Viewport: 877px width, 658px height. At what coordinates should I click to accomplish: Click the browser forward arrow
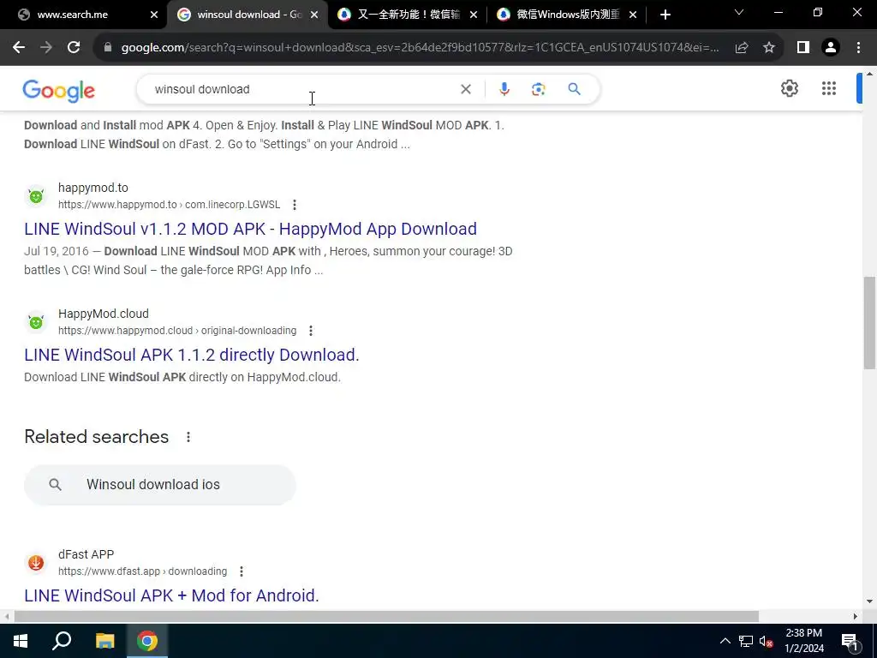(x=46, y=48)
